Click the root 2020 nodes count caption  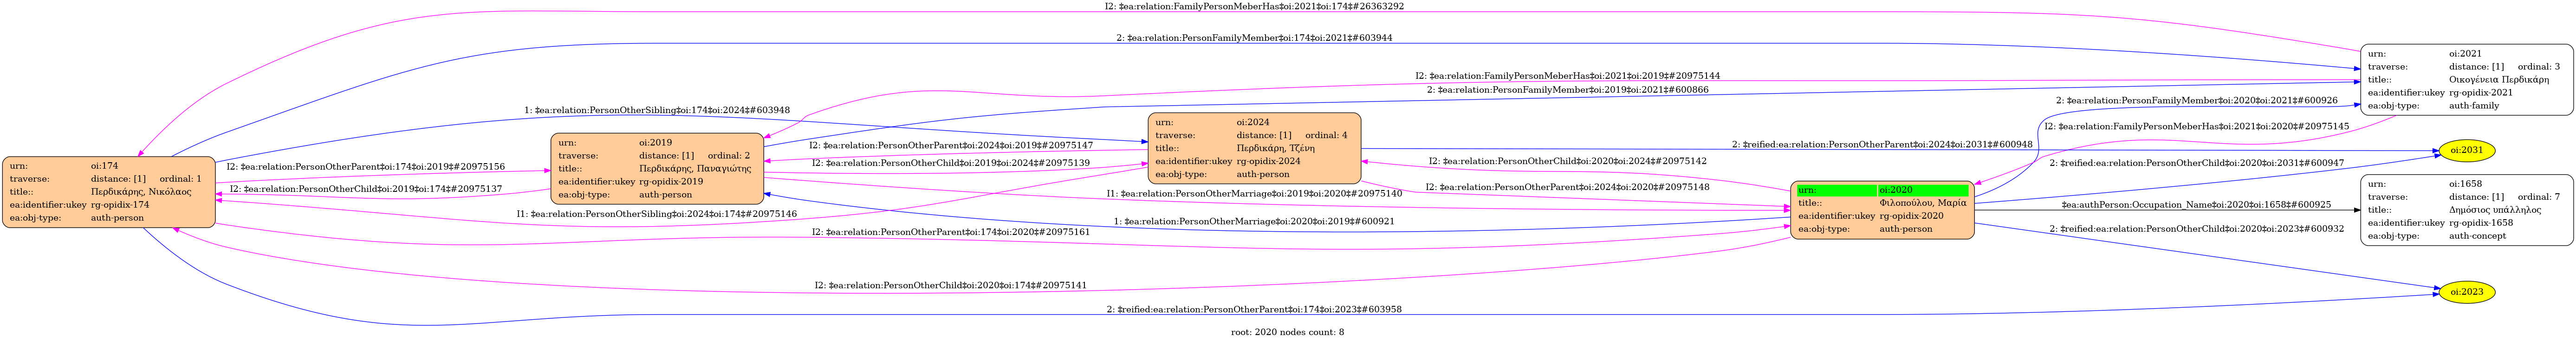1287,332
